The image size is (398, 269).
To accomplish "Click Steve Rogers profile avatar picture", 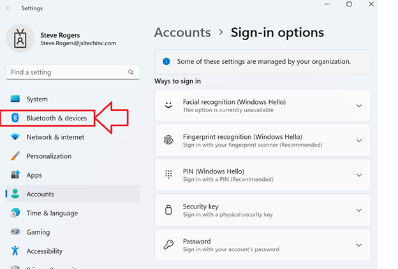I will coord(20,39).
